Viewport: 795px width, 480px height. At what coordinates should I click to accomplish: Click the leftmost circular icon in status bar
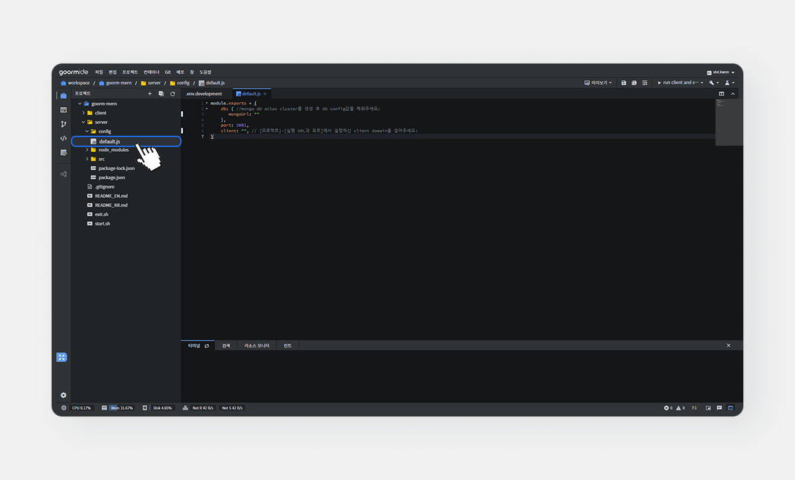pyautogui.click(x=64, y=408)
